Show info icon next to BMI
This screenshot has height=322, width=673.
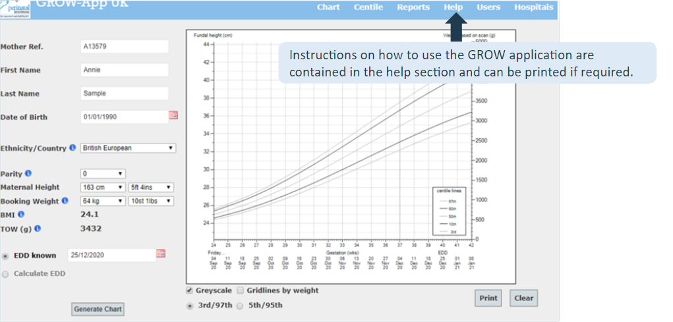(21, 214)
